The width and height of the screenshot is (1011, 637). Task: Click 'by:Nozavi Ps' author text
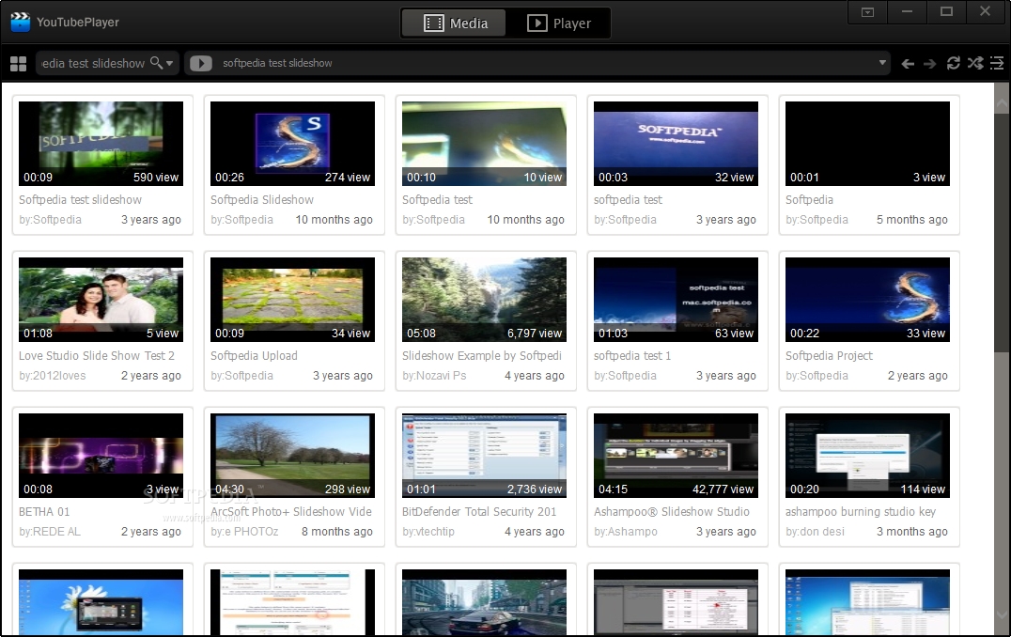(x=434, y=375)
